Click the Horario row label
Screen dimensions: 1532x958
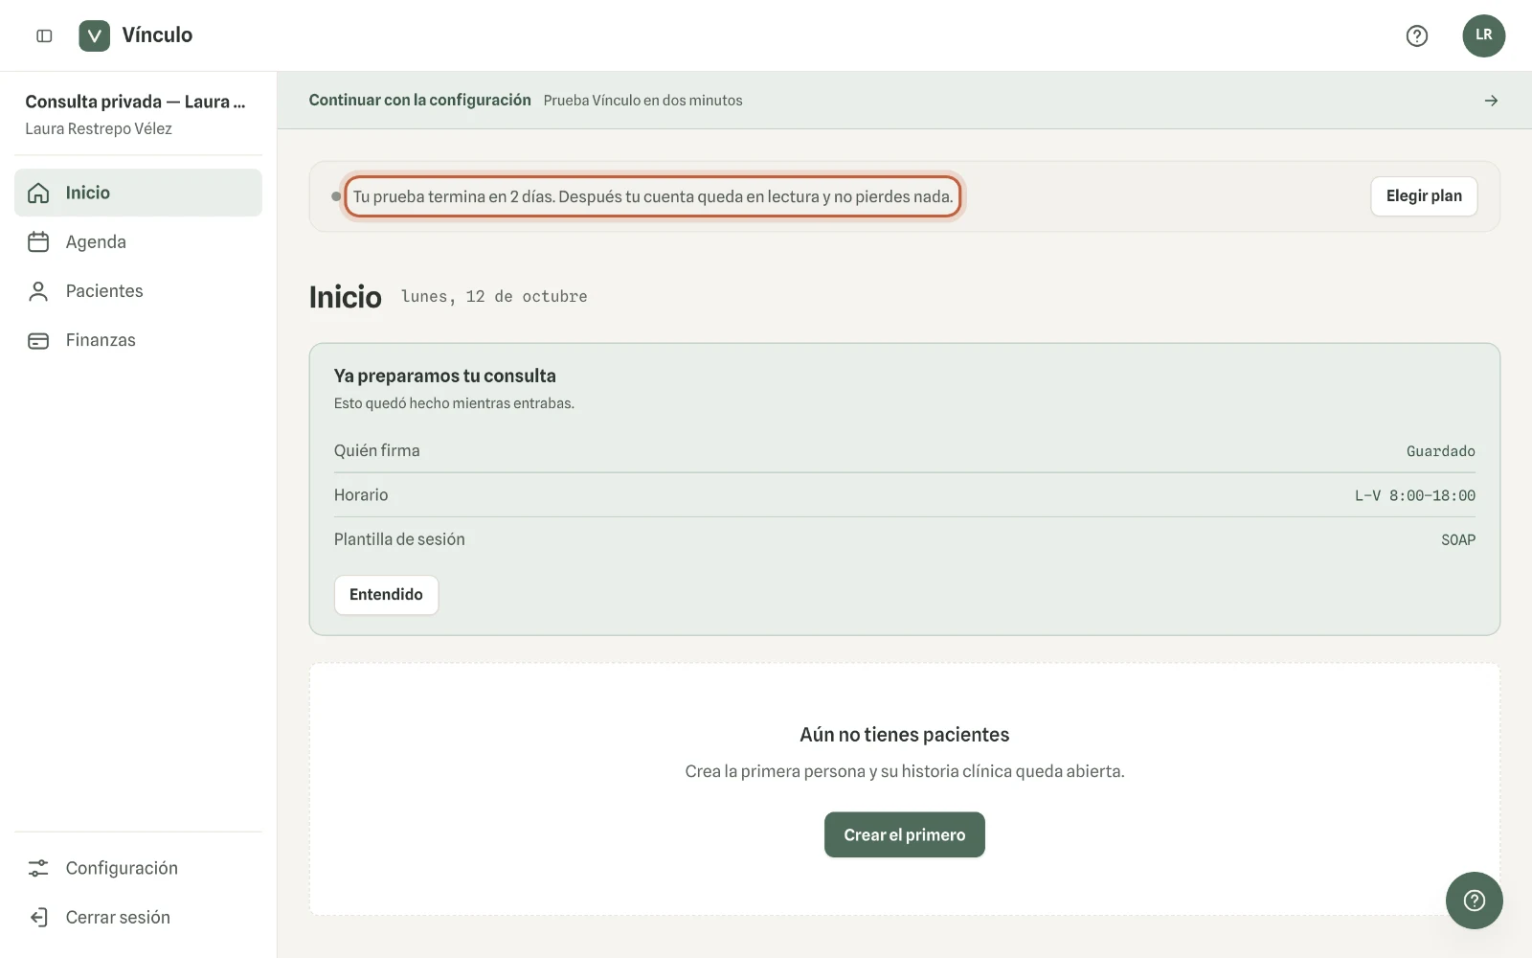pos(361,495)
